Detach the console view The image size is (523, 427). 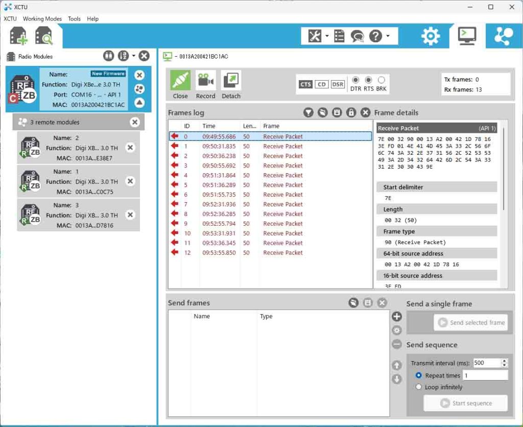[231, 85]
